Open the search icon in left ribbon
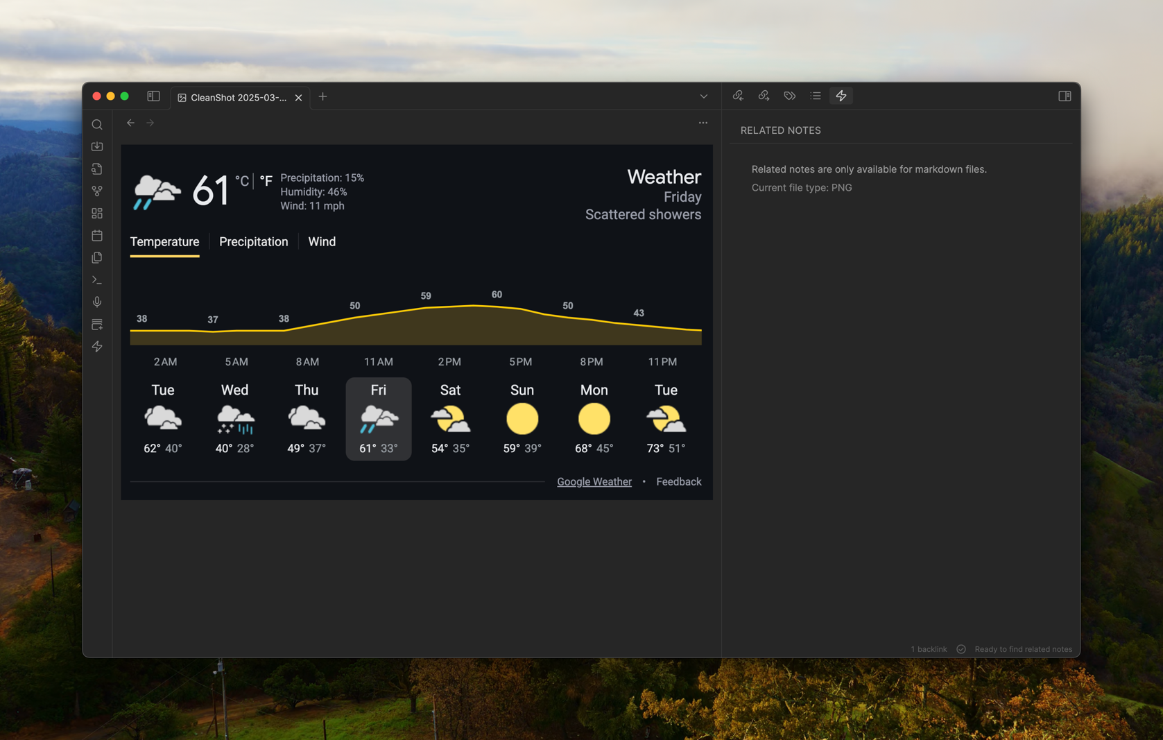 (97, 125)
